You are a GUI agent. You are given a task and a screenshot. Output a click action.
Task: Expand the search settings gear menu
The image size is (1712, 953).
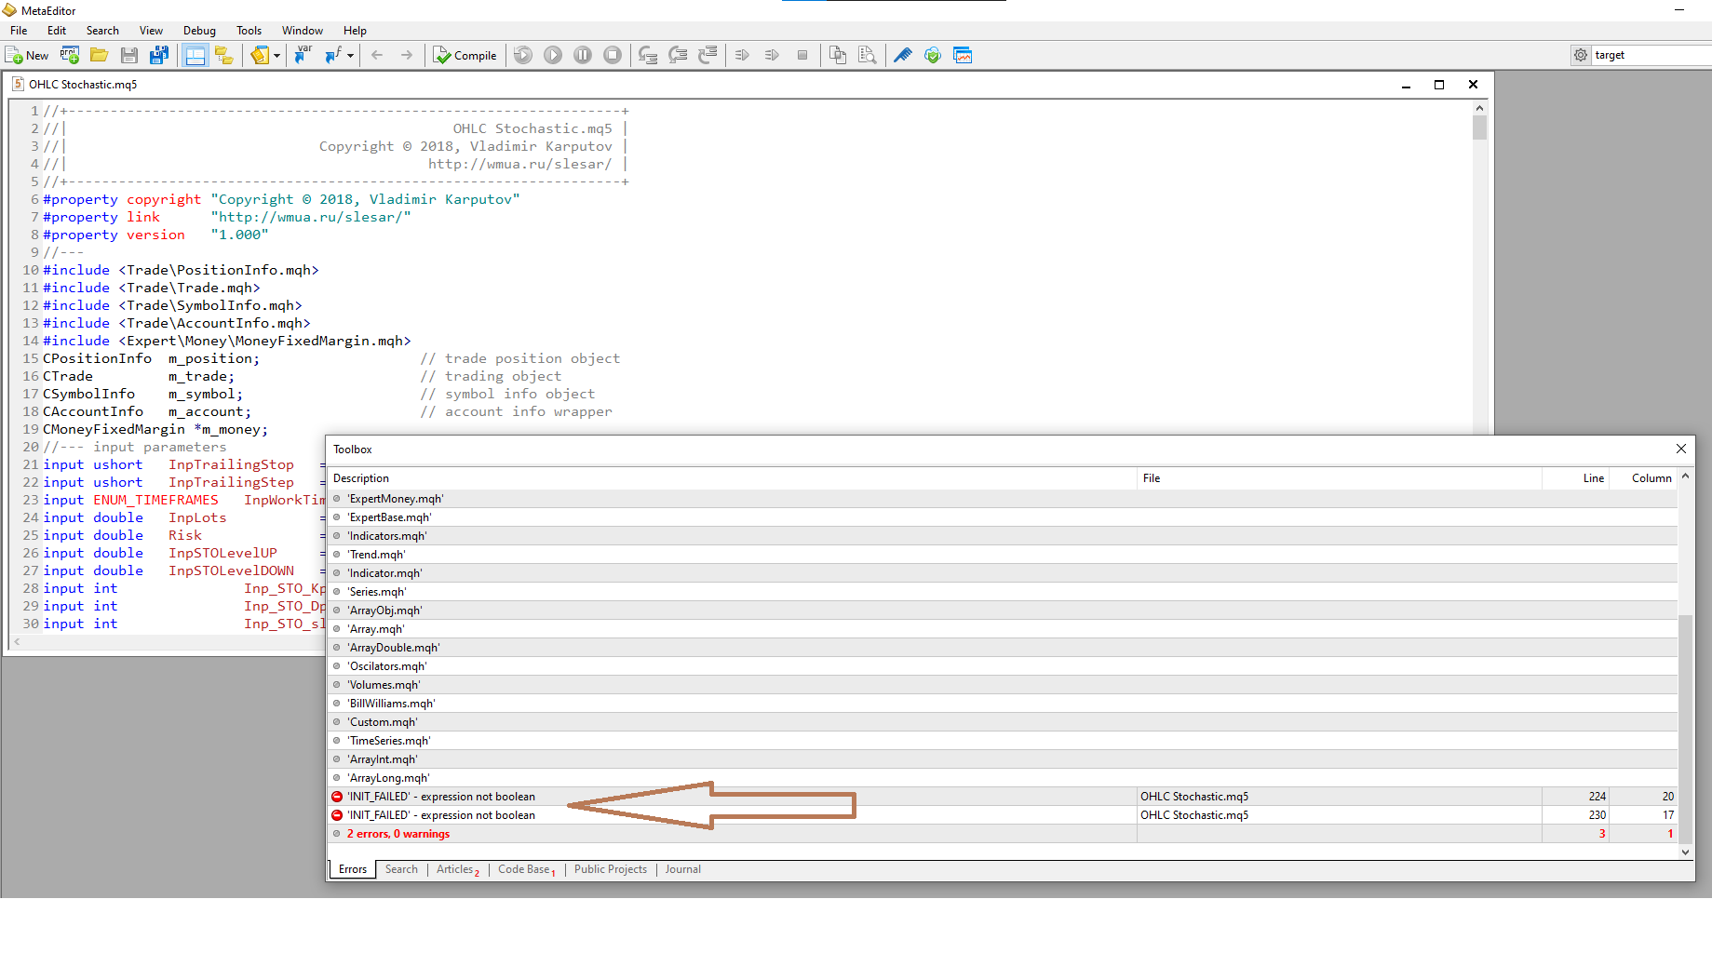[1580, 54]
